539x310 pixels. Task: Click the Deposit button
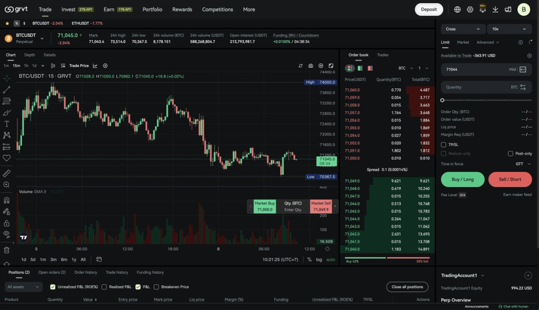[x=428, y=9]
